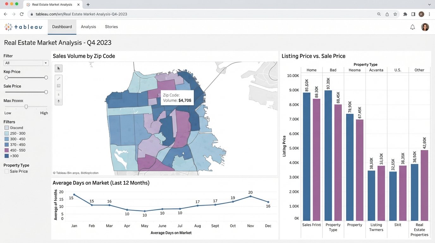Click the Tableau logo
435x243 pixels.
click(24, 27)
